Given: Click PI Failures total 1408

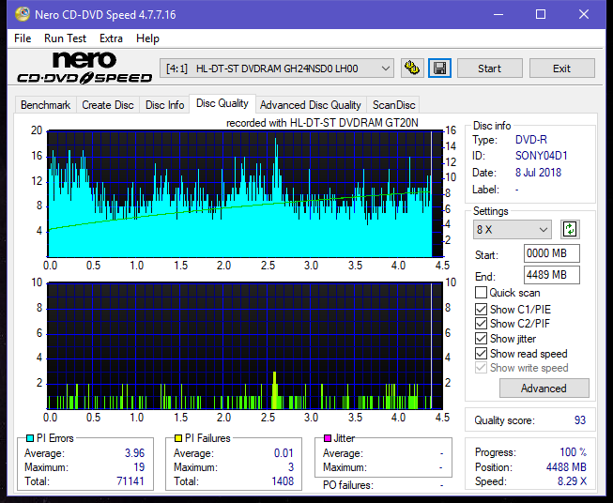Looking at the screenshot, I should [283, 481].
